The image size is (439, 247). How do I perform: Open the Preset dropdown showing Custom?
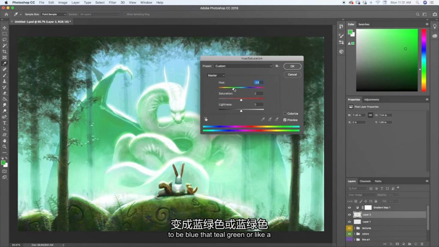click(x=244, y=66)
